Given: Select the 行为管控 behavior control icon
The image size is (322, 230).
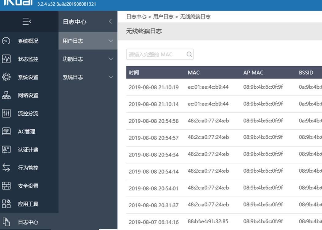Looking at the screenshot, I should click(6, 167).
